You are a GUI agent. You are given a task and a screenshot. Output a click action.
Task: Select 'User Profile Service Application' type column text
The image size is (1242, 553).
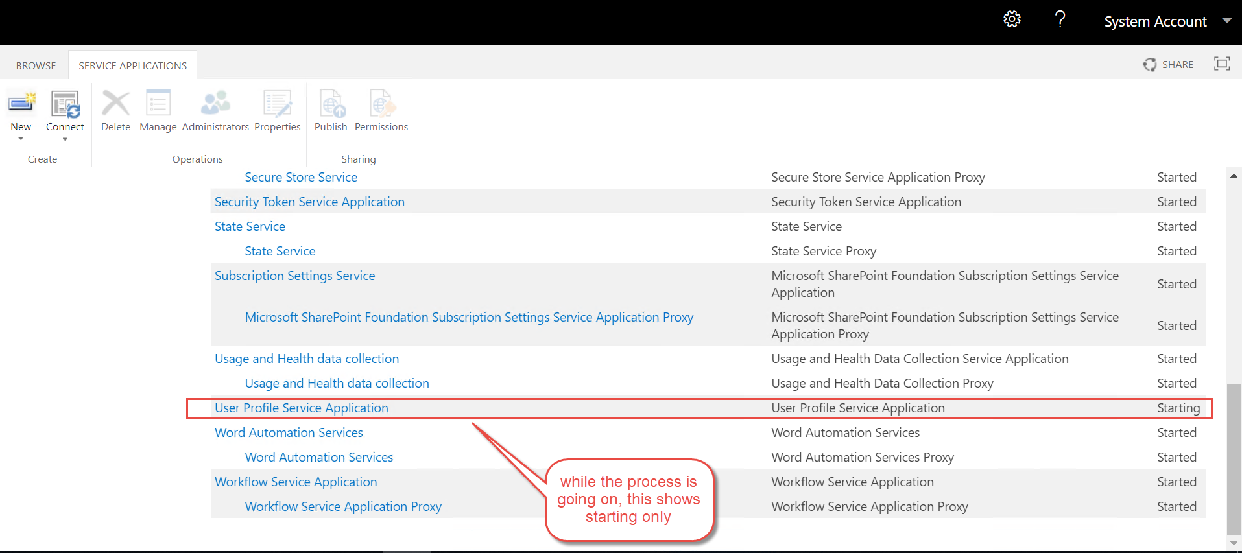pyautogui.click(x=858, y=408)
